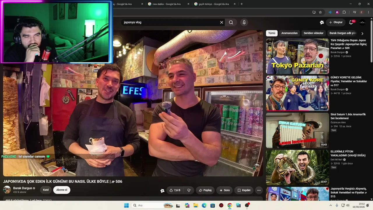The image size is (373, 210).
Task: Open more actions three-dot menu under video
Action: click(x=259, y=190)
